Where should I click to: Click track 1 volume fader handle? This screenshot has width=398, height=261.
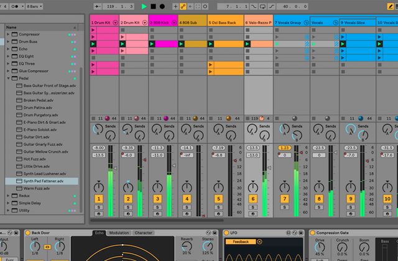click(115, 168)
